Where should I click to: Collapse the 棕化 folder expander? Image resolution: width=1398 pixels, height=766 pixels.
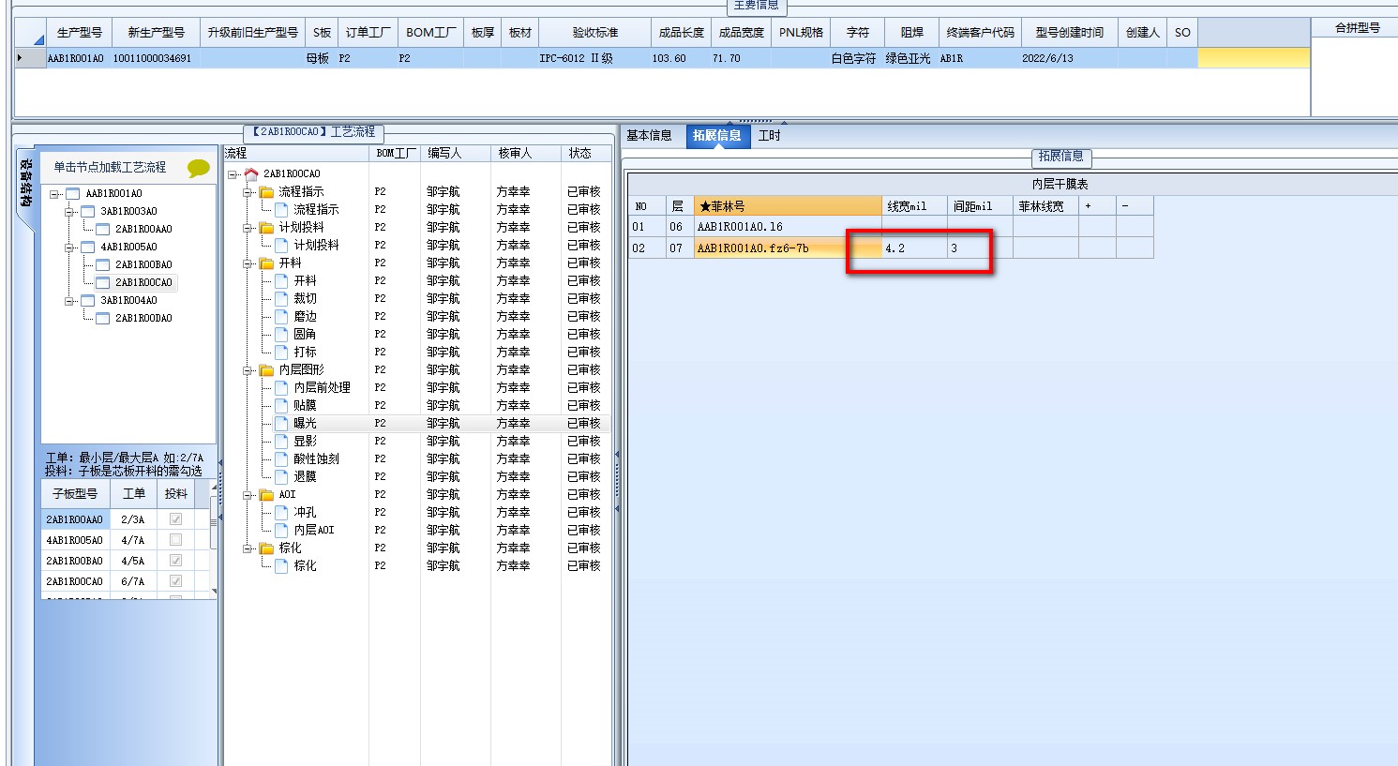(x=248, y=548)
